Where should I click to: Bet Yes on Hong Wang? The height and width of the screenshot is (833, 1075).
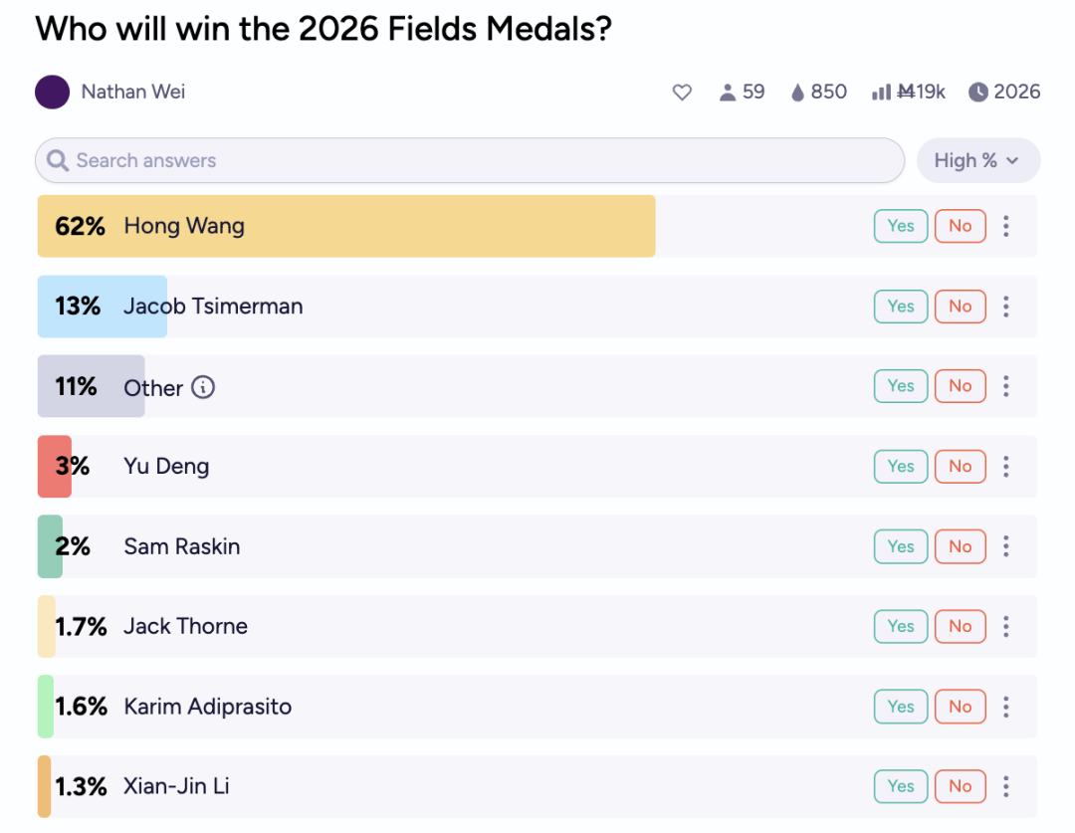click(x=900, y=226)
